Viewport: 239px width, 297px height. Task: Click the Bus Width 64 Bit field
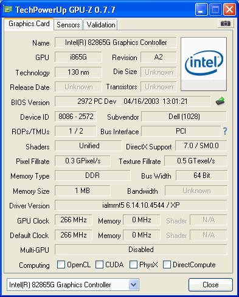coord(202,176)
